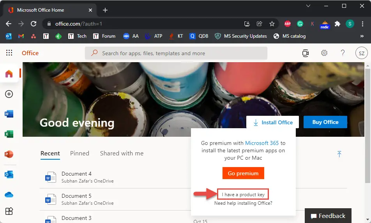The image size is (371, 223).
Task: Click the I have a product key link
Action: 243,195
